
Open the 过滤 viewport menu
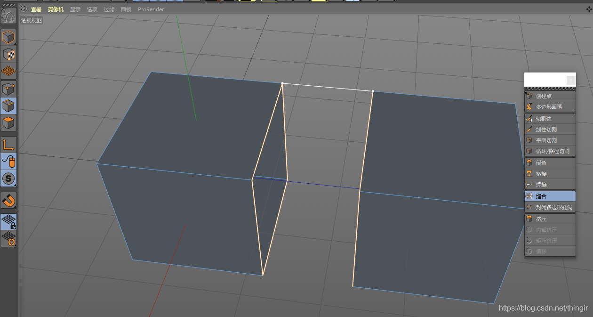(x=109, y=9)
